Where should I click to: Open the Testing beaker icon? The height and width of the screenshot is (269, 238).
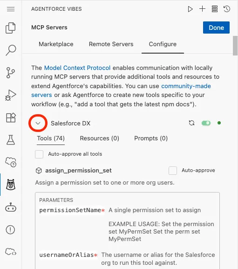[x=11, y=140]
